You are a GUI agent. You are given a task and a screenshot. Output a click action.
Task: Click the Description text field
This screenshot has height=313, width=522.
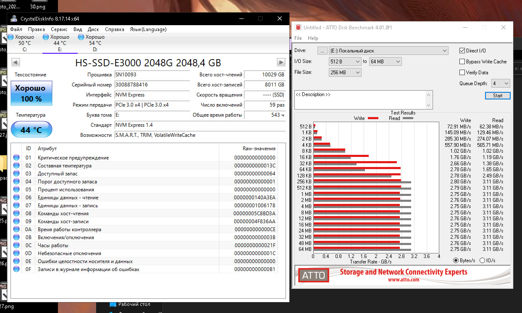(364, 100)
